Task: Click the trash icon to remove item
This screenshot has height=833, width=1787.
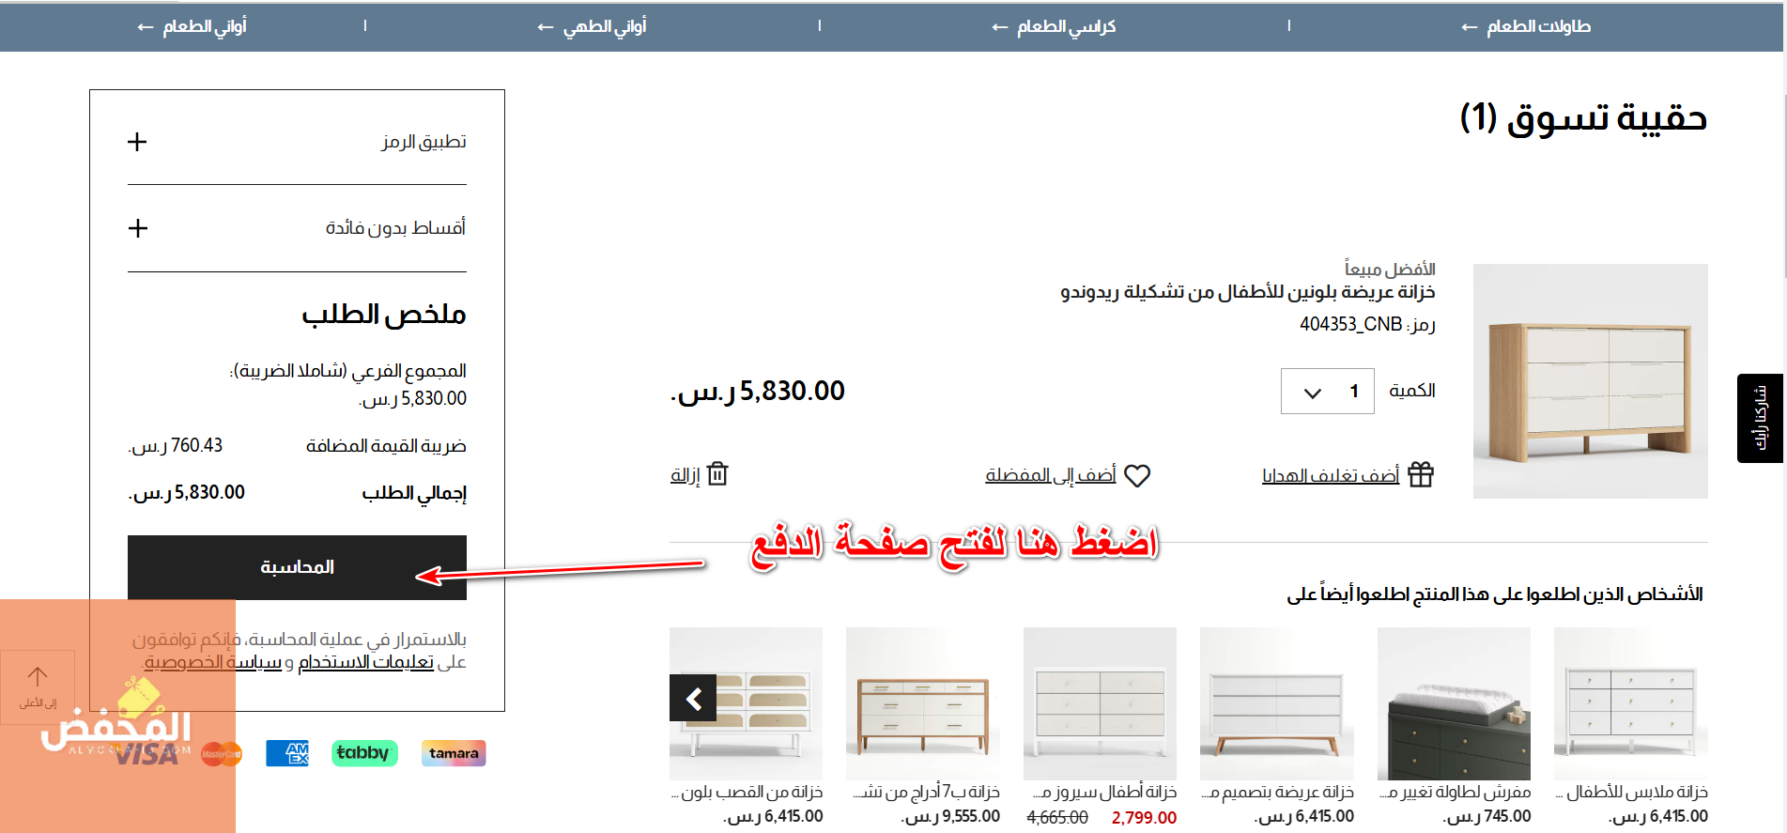Action: pos(717,474)
